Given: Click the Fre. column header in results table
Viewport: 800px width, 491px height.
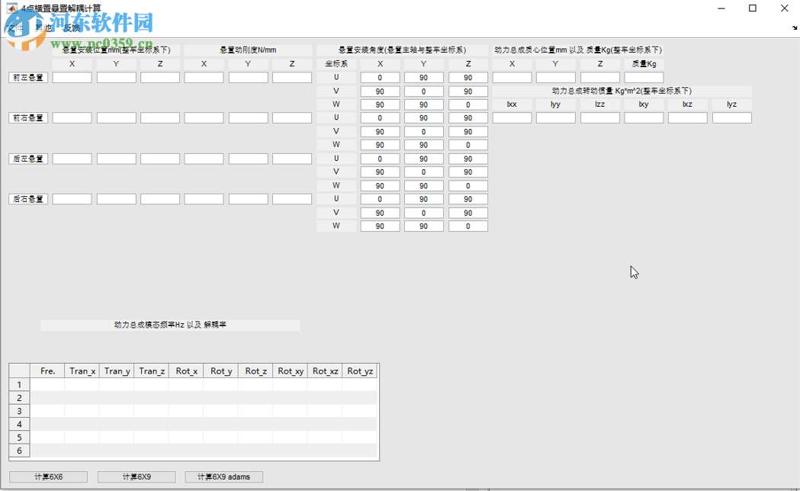Looking at the screenshot, I should click(x=47, y=371).
